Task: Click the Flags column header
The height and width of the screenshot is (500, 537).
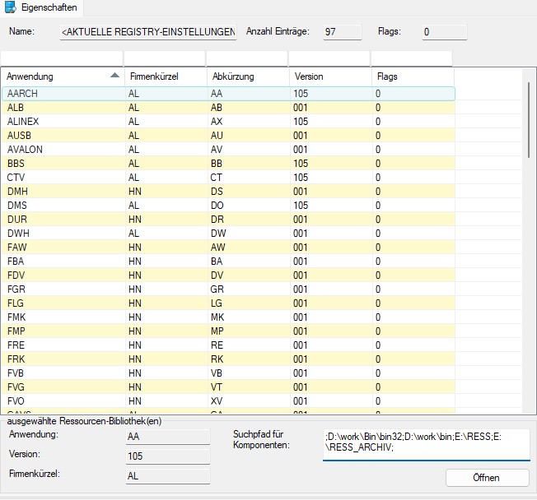Action: (412, 76)
